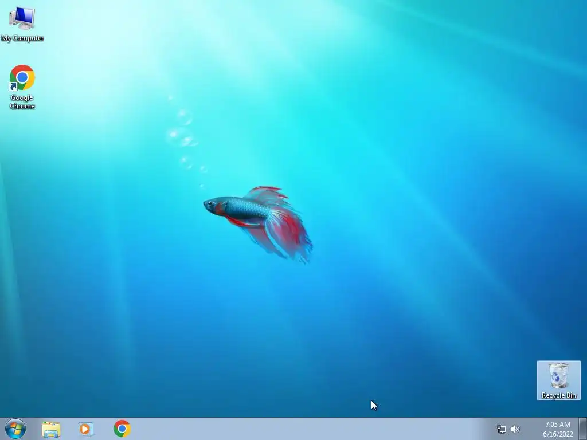This screenshot has width=587, height=440.
Task: Click the Show desktop strip
Action: pos(583,429)
